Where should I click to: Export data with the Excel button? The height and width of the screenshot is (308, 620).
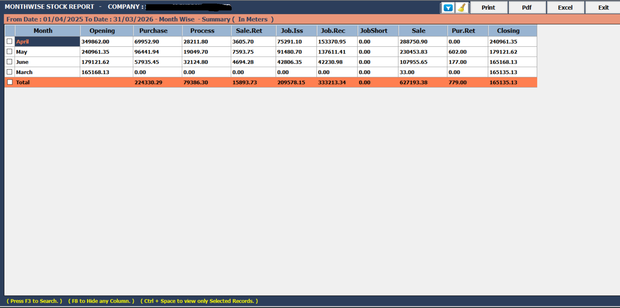[565, 7]
